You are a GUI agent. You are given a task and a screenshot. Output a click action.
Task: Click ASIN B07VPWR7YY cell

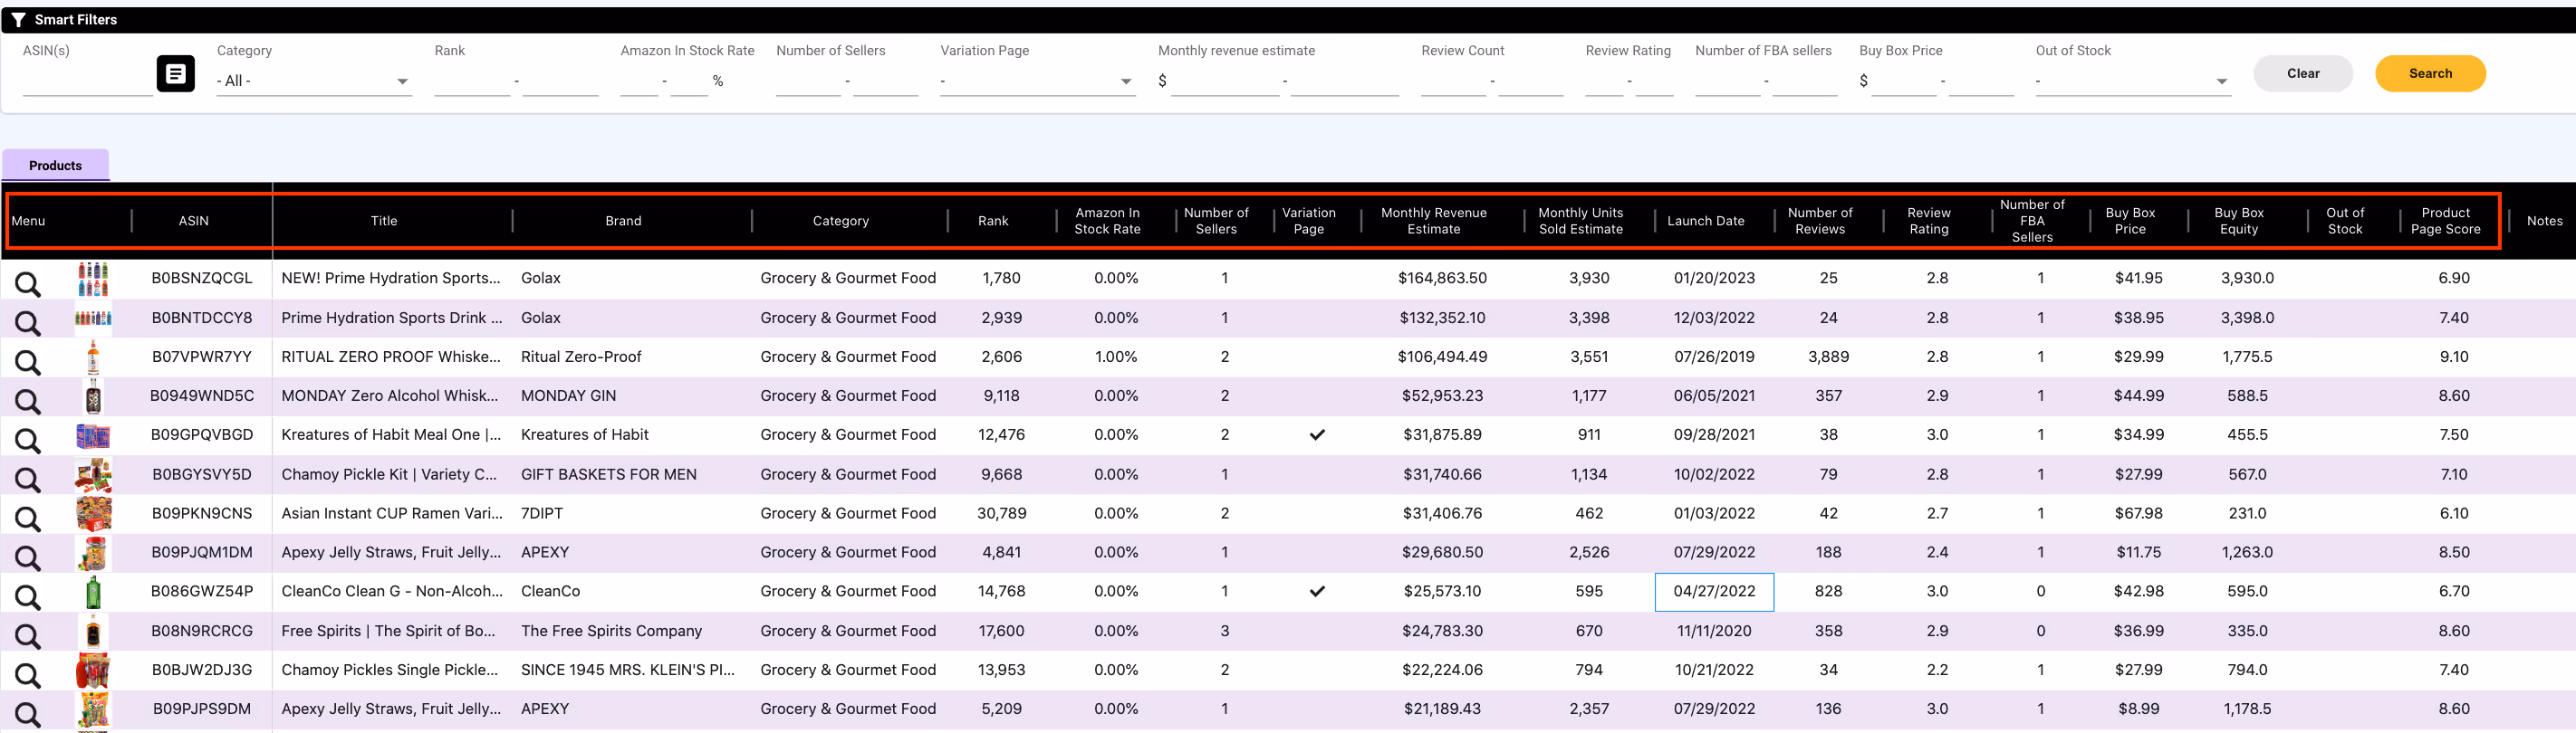[x=202, y=357]
